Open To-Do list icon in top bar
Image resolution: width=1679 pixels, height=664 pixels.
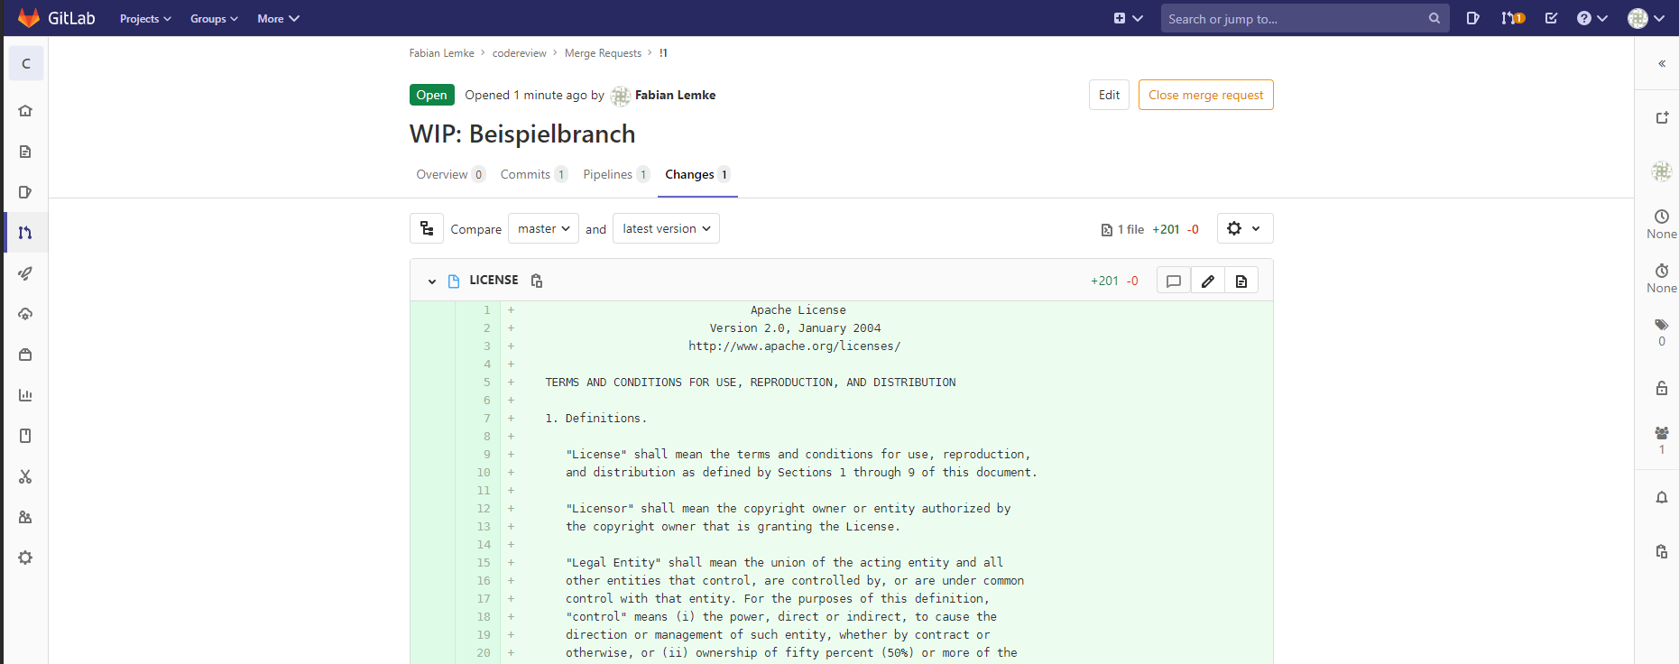click(x=1551, y=18)
